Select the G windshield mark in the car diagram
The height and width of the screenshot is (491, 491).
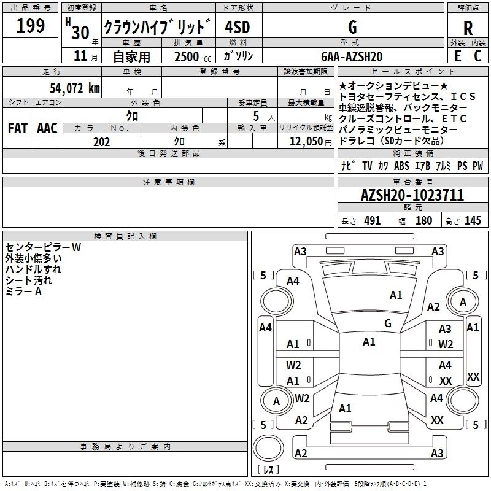(387, 323)
